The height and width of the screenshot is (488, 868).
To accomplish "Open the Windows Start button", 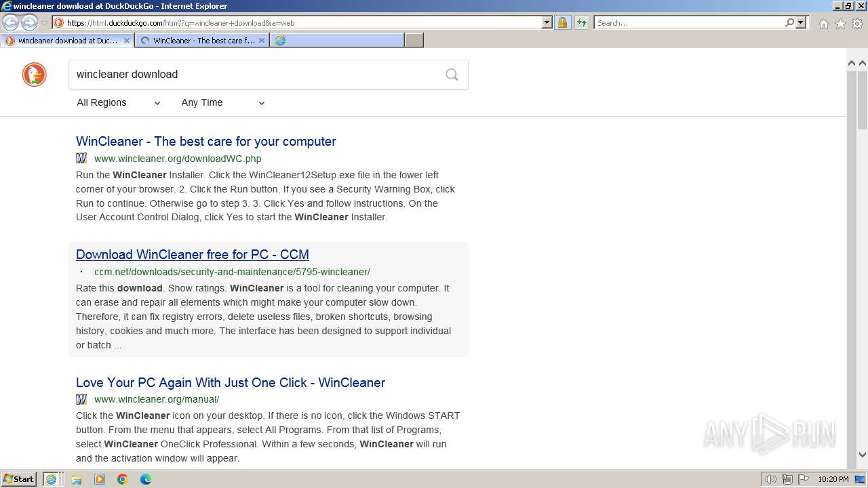I will 19,479.
